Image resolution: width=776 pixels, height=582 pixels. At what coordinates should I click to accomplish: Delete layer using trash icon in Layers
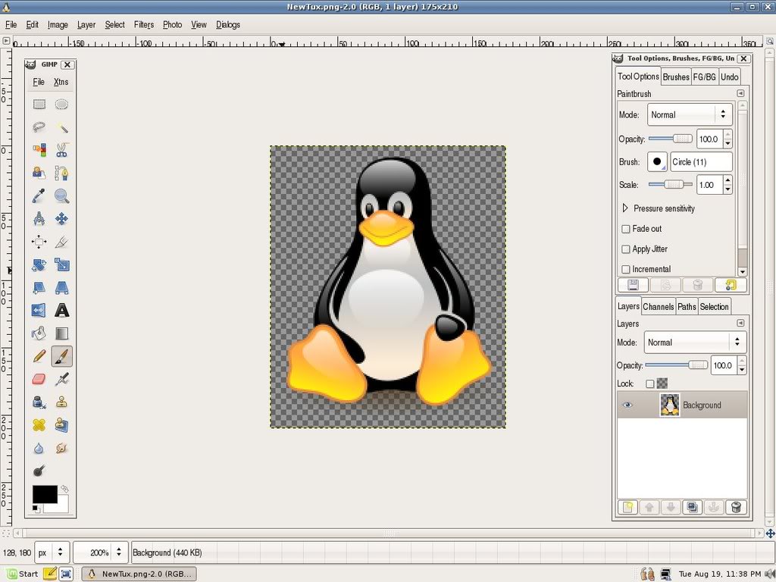[x=736, y=507]
